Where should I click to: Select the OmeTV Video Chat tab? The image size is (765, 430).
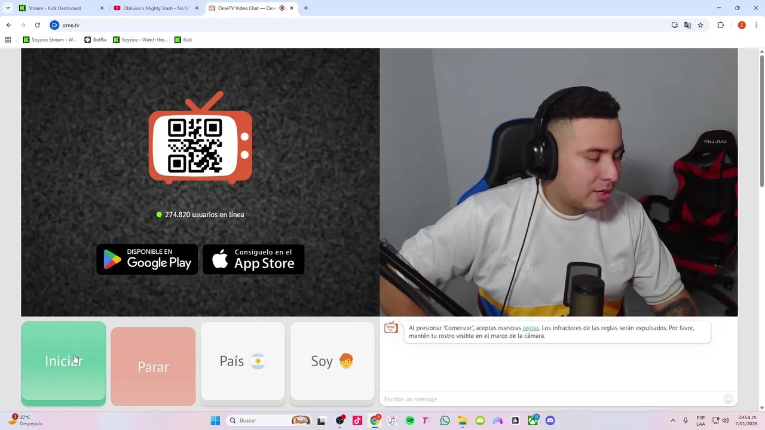coord(251,8)
